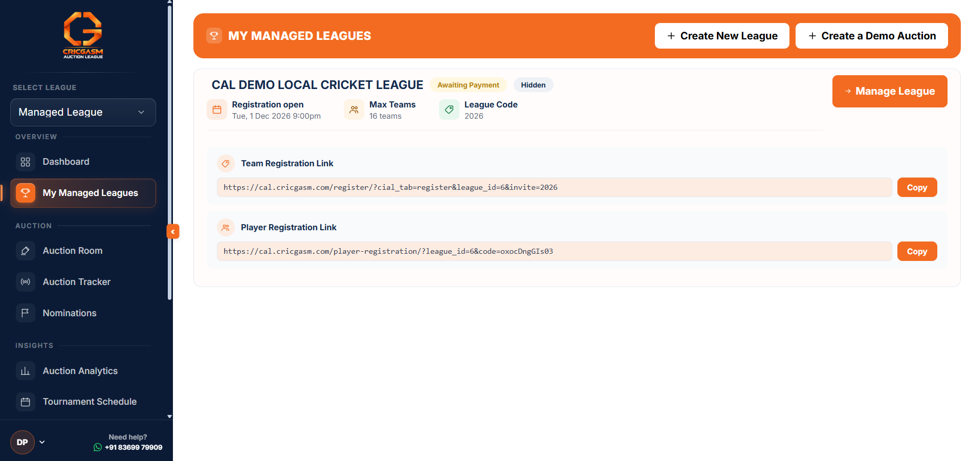Select My Managed Leagues menu item
968x461 pixels.
(x=83, y=193)
